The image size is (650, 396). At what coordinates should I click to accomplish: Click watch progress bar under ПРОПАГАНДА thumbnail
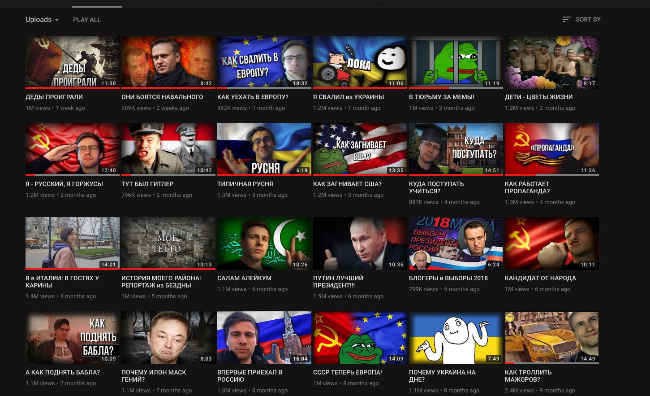pos(552,175)
